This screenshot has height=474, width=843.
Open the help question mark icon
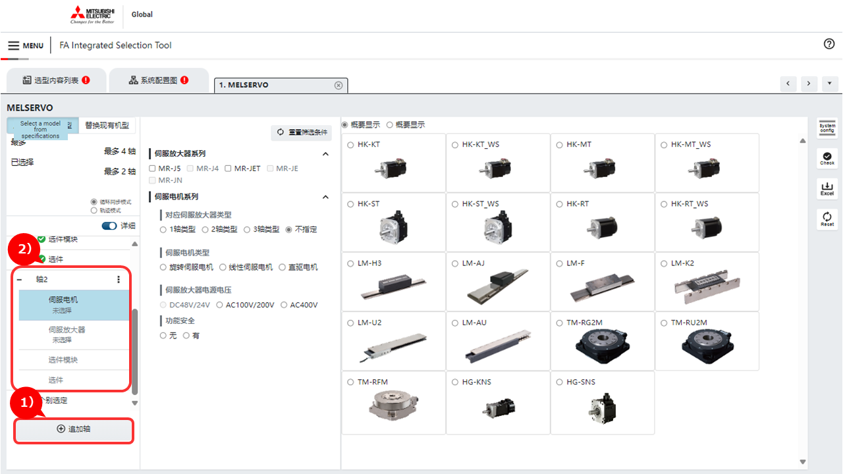(829, 44)
